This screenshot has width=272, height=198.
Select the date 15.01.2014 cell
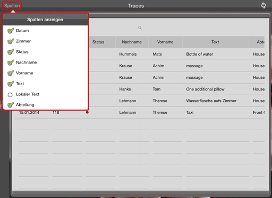pos(29,113)
